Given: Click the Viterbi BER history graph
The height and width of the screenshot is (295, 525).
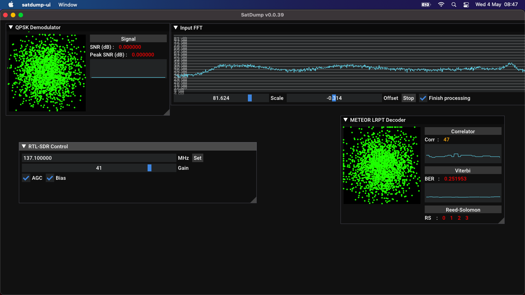Looking at the screenshot, I should tap(463, 193).
